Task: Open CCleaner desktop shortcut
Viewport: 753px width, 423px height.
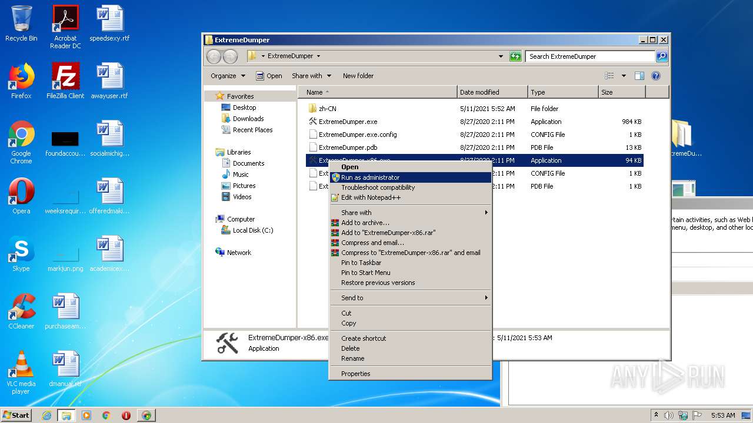Action: [x=21, y=311]
